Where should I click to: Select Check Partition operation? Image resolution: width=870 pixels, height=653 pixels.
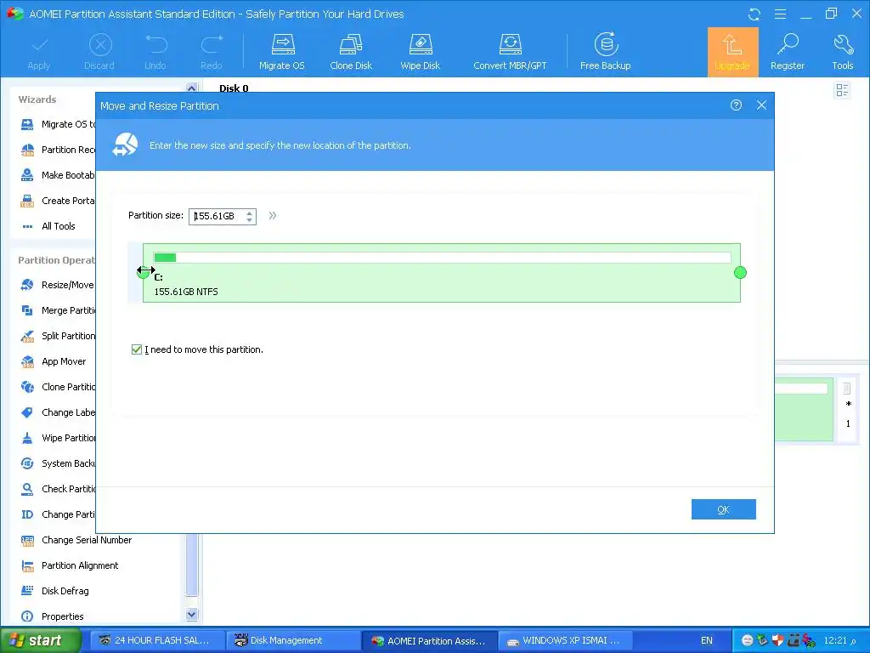58,490
